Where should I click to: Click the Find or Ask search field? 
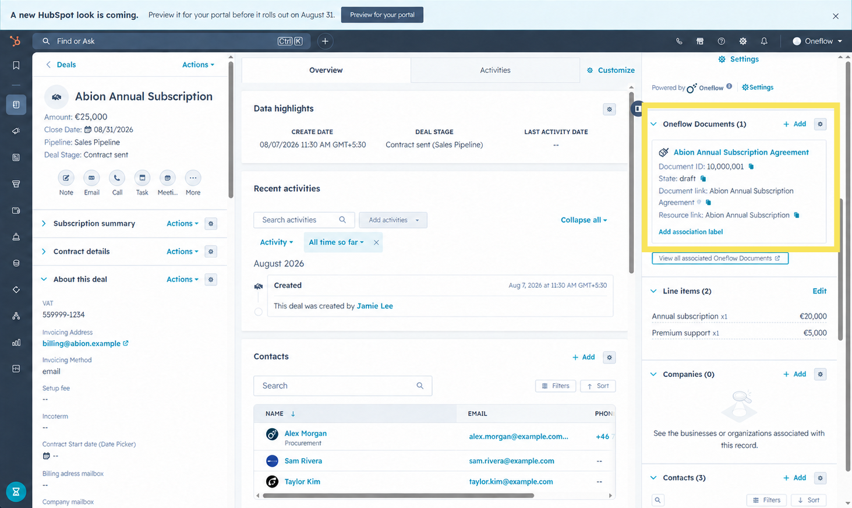click(x=172, y=41)
